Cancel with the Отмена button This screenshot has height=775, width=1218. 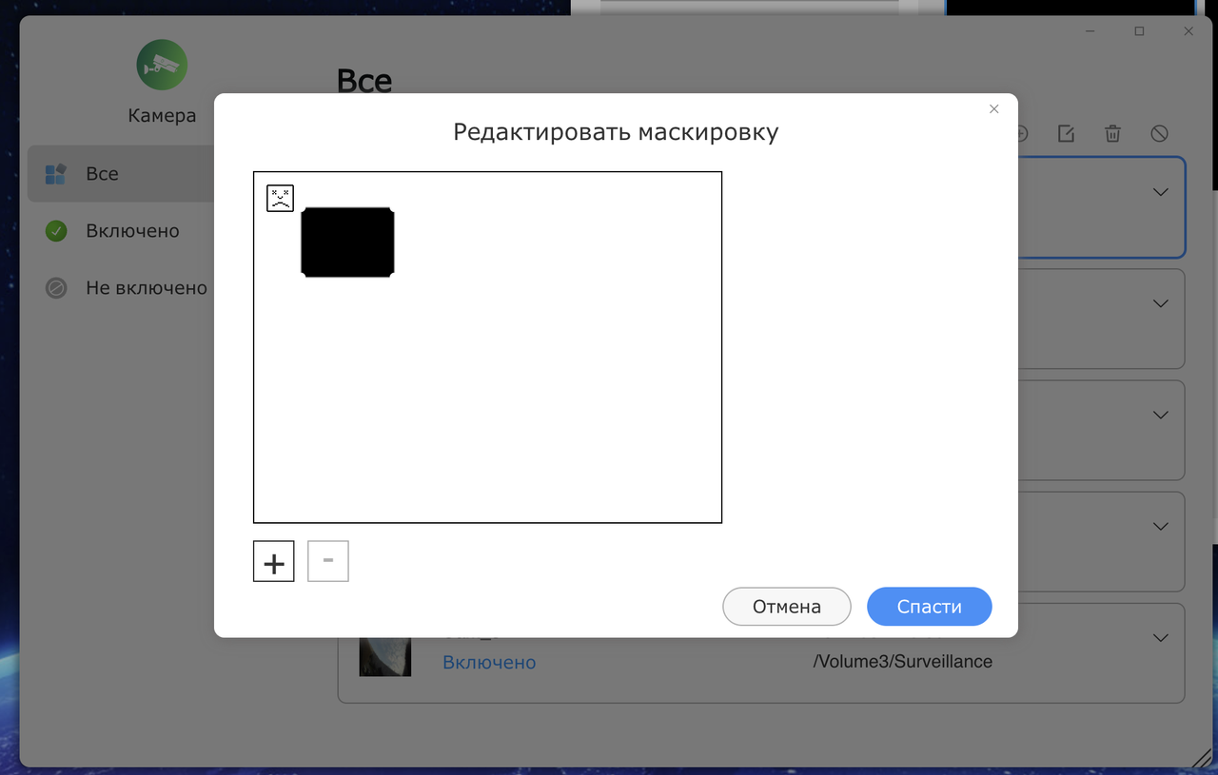pos(787,607)
